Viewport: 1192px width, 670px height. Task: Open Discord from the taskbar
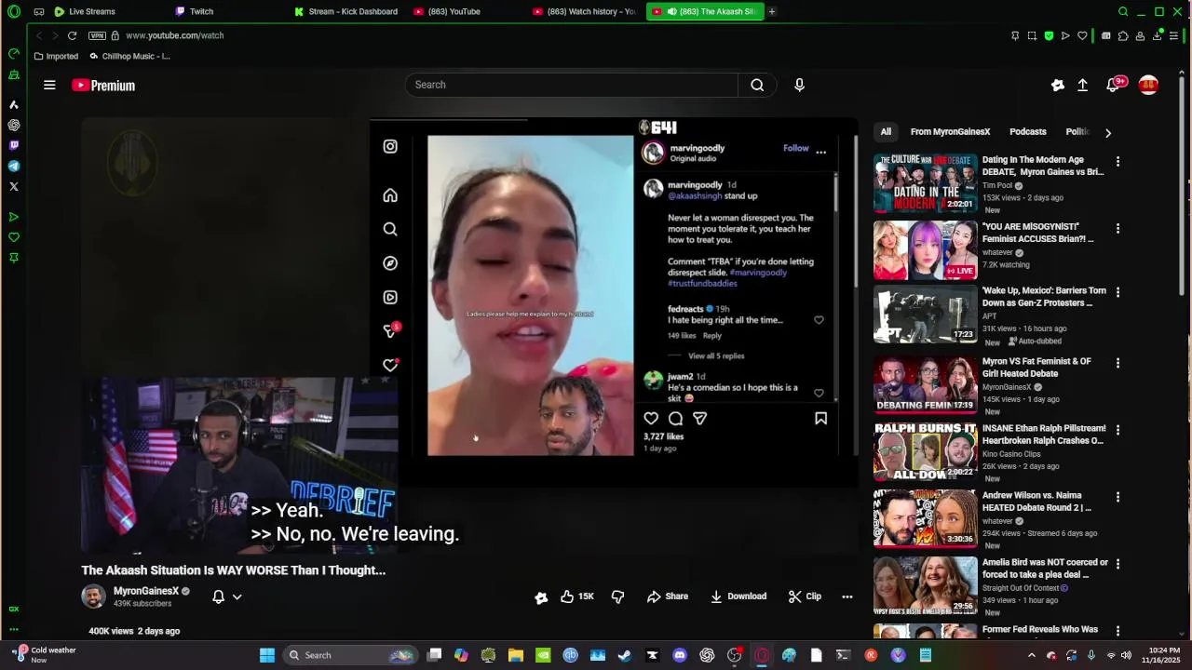pyautogui.click(x=680, y=655)
